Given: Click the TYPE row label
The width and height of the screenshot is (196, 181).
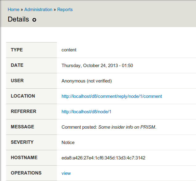Looking at the screenshot, I should click(17, 50).
